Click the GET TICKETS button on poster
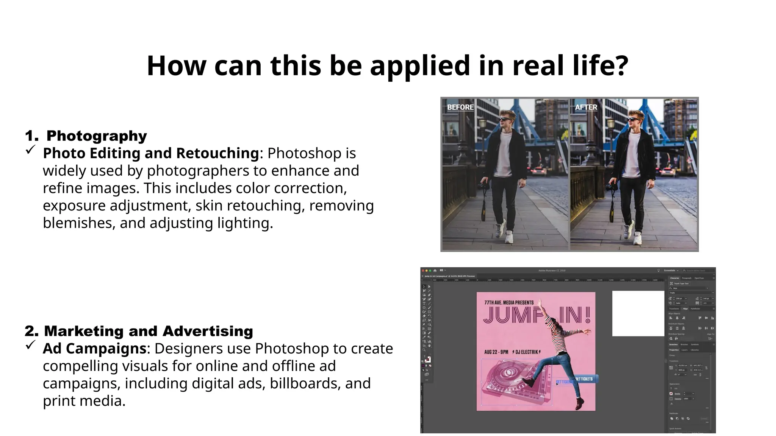The width and height of the screenshot is (776, 436). click(584, 379)
